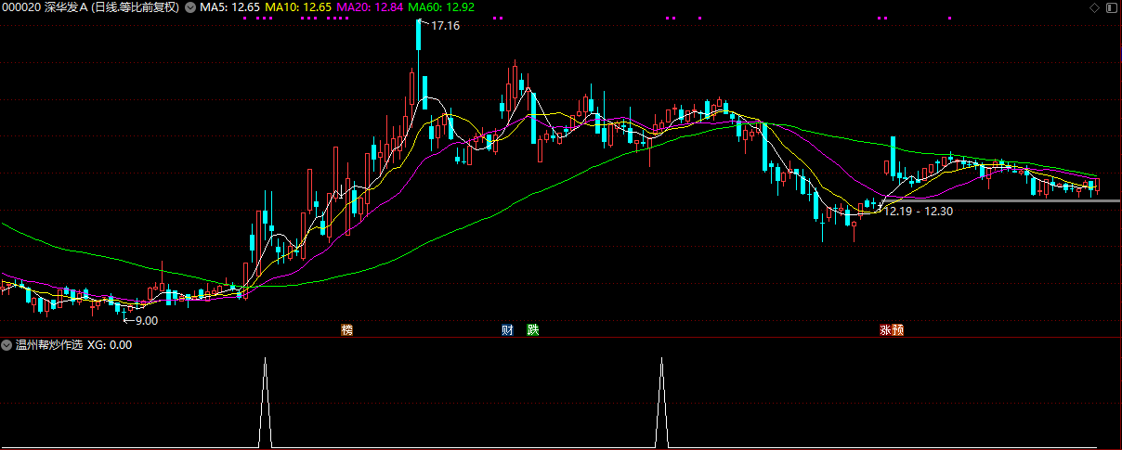Viewport: 1122px width, 450px height.
Task: Click the red 涨 event marker
Action: click(886, 330)
